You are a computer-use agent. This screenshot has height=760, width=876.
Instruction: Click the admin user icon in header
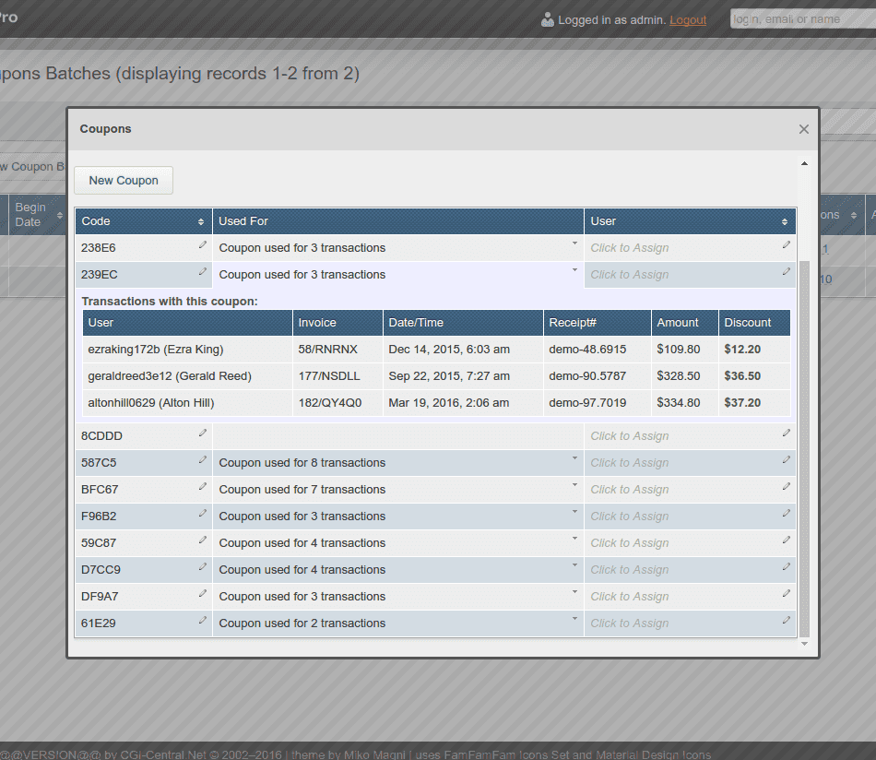pyautogui.click(x=548, y=20)
